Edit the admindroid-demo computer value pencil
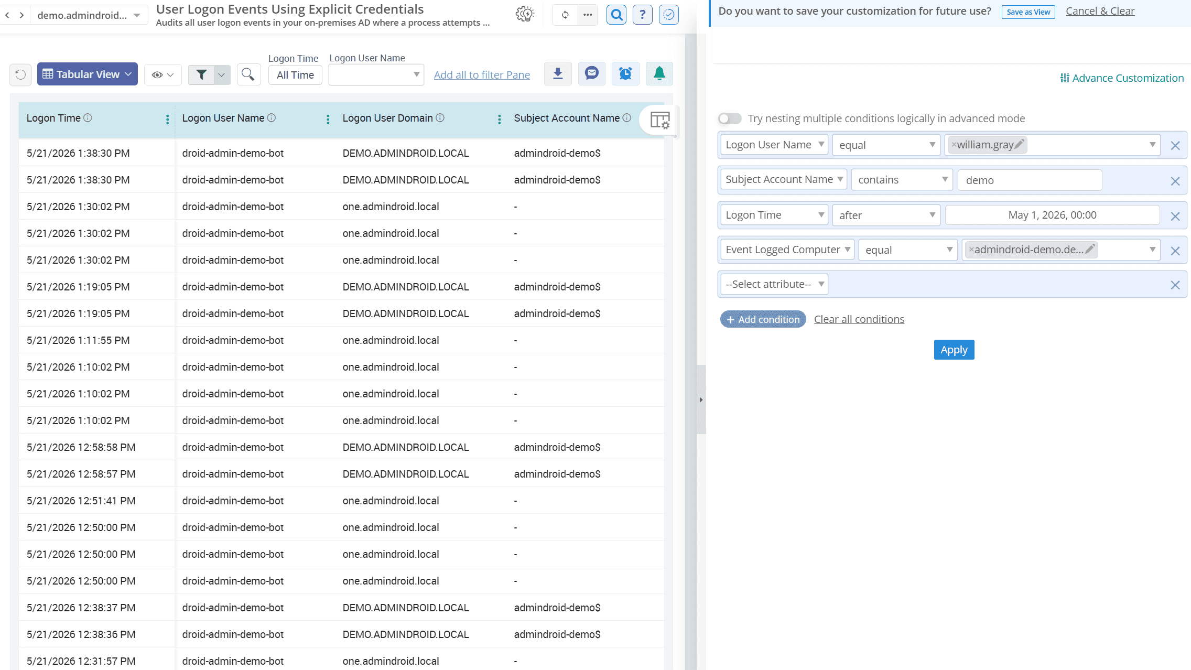Screen dimensions: 1191x670 [1090, 249]
